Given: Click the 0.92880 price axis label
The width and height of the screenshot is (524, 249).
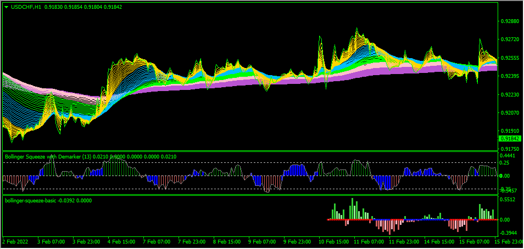Looking at the screenshot, I should point(510,21).
